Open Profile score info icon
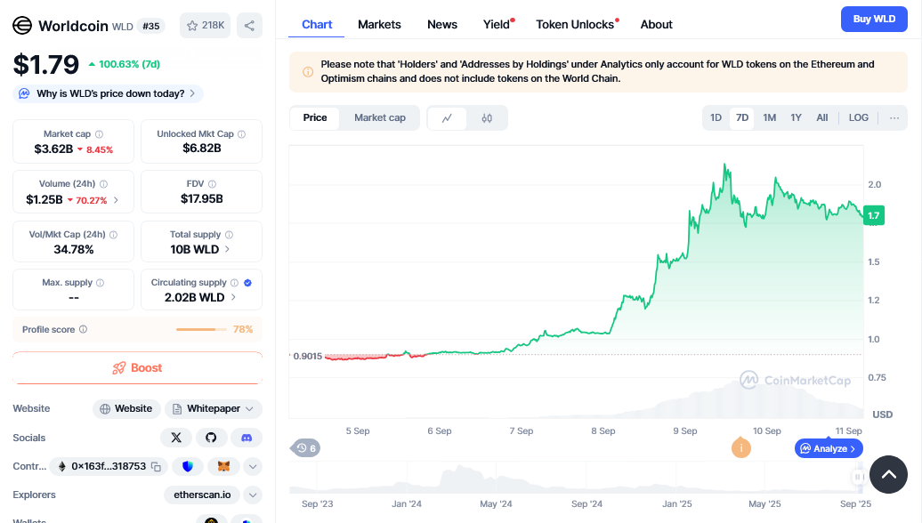Image resolution: width=922 pixels, height=523 pixels. pyautogui.click(x=83, y=329)
